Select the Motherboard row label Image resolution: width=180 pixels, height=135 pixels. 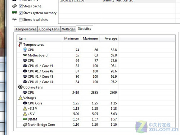coord(37,55)
